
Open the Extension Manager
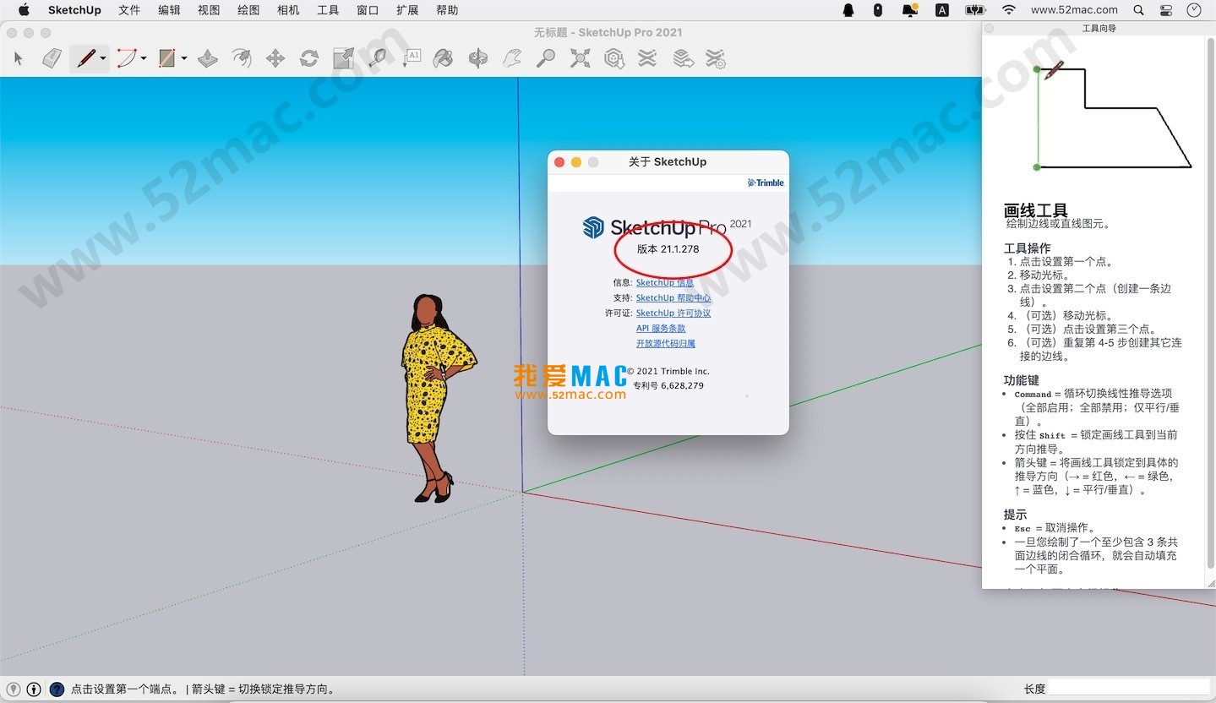click(716, 58)
